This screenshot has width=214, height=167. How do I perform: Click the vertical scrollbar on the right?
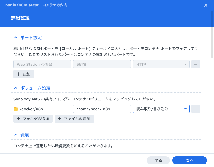point(212,35)
